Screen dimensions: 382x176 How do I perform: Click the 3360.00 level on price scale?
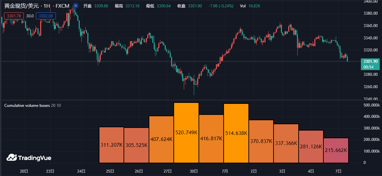[x=371, y=26]
